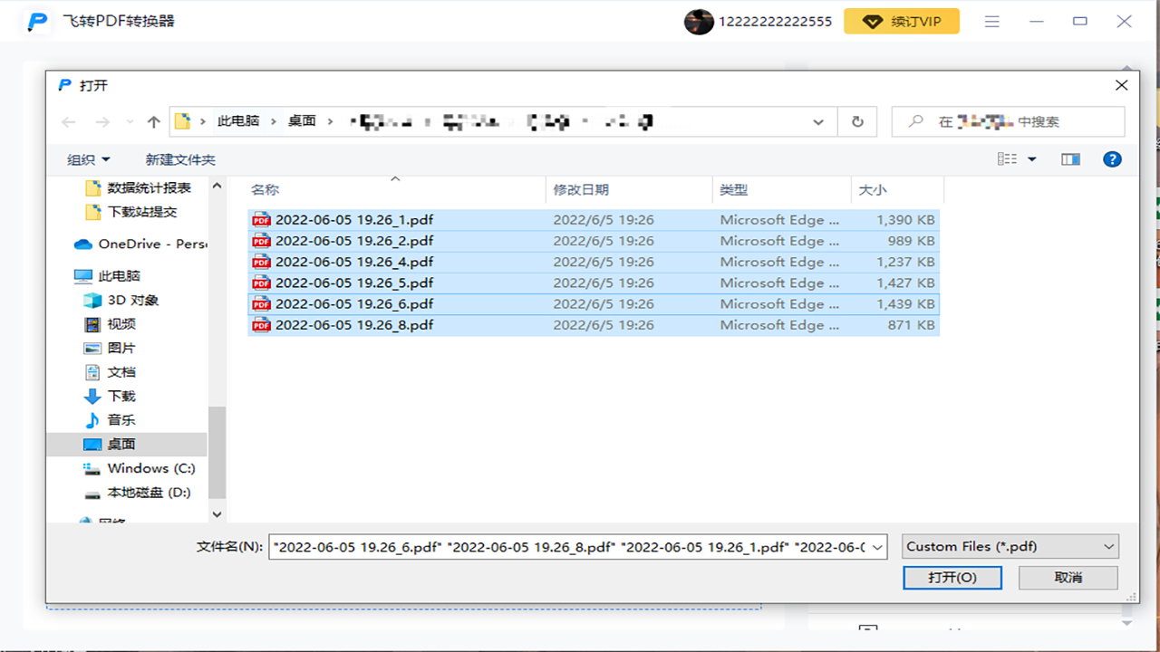Click the up-folder arrow icon
The width and height of the screenshot is (1160, 652).
[x=154, y=121]
